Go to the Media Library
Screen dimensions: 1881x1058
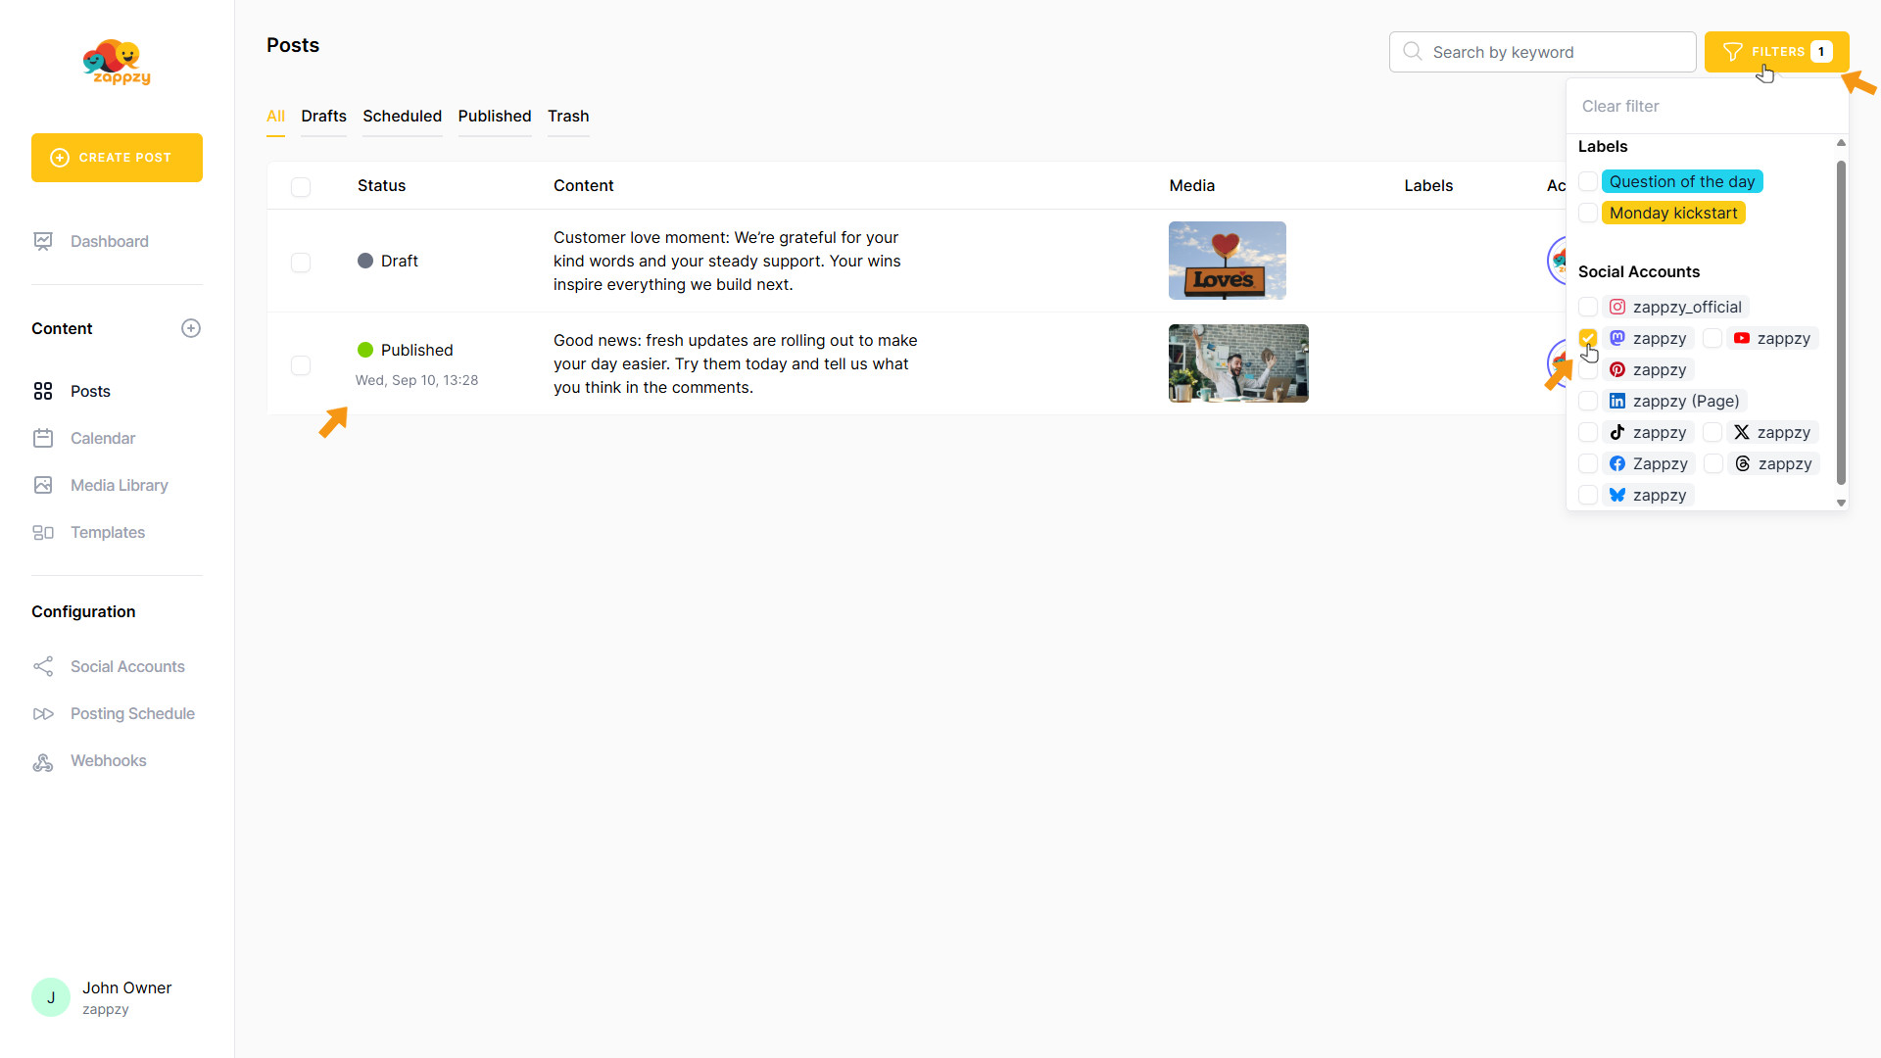click(119, 485)
